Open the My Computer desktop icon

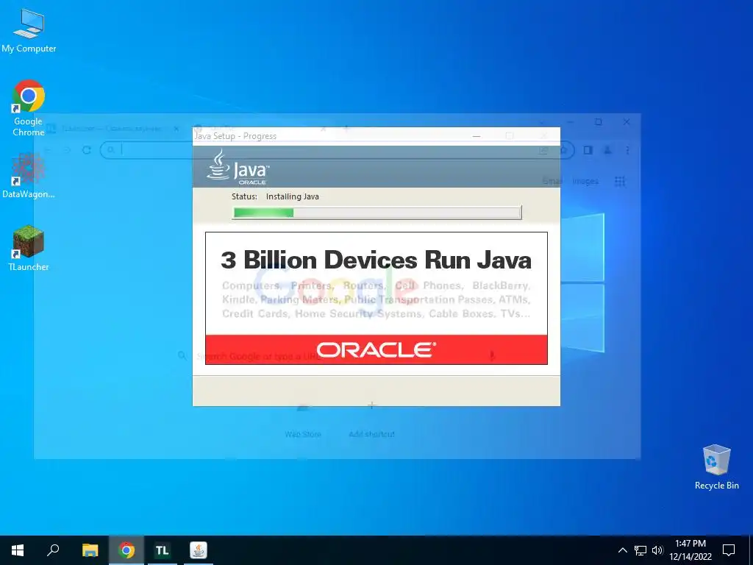point(29,31)
